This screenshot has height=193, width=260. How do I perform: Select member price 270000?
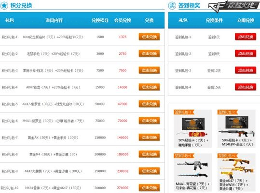(x=123, y=188)
